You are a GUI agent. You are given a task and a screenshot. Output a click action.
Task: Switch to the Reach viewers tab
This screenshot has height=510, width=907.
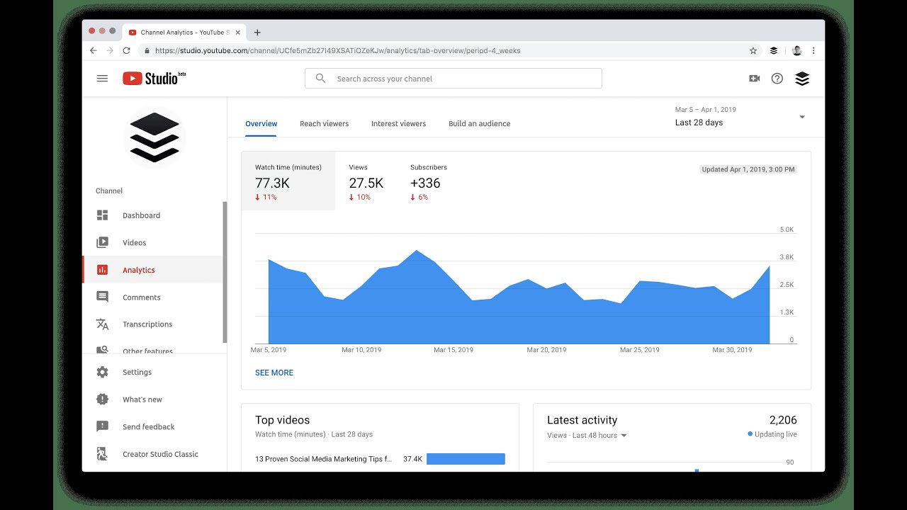(325, 124)
